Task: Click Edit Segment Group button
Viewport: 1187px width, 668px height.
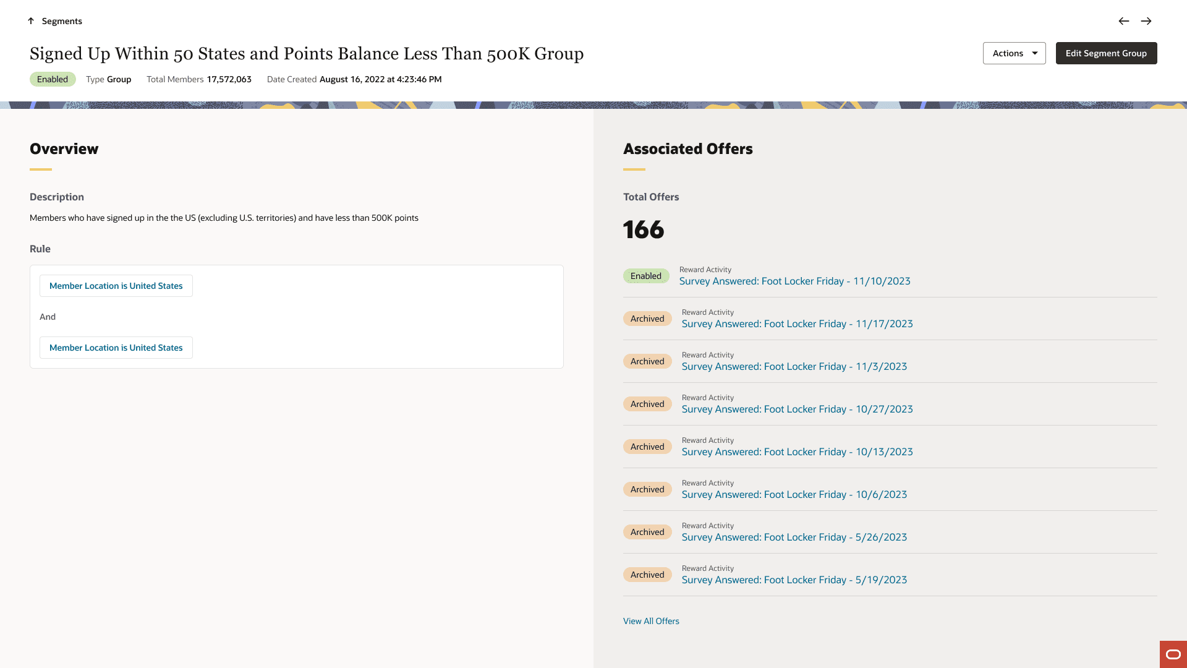Action: click(1106, 53)
